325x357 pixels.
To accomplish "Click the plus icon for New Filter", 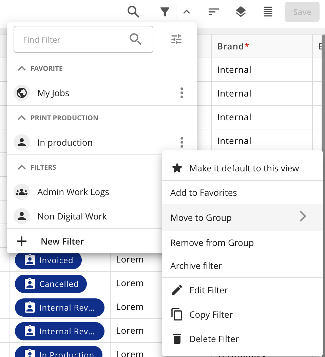I will pos(22,241).
